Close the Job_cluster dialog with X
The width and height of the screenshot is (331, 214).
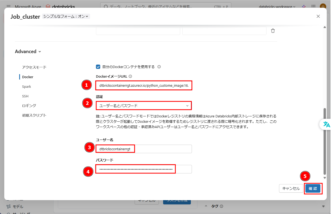pyautogui.click(x=318, y=16)
